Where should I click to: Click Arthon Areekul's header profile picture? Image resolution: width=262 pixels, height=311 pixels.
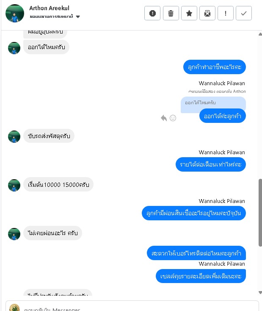[x=15, y=13]
